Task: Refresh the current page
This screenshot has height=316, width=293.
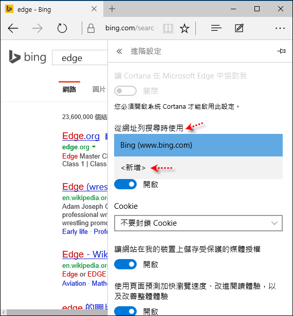Action: pos(62,28)
